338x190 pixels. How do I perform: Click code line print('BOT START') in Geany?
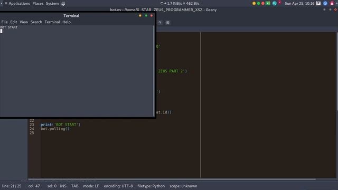click(x=60, y=125)
